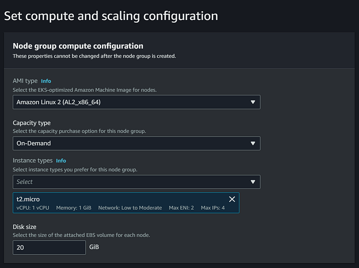Screen dimensions: 359x268
Task: Click the Node group compute configuration heading
Action: click(77, 46)
